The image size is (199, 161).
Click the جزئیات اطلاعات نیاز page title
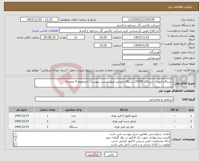pyautogui.click(x=180, y=7)
